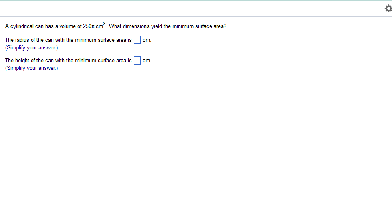Click the cm unit after height box
Viewport: 392px width, 214px height.
(x=147, y=61)
